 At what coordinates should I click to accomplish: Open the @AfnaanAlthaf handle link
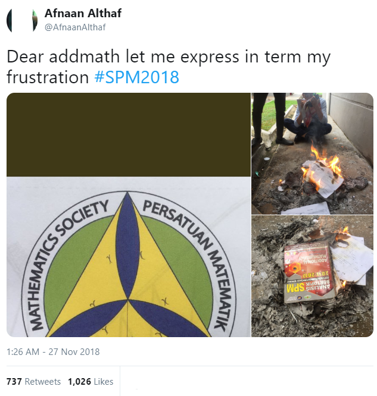pyautogui.click(x=75, y=27)
